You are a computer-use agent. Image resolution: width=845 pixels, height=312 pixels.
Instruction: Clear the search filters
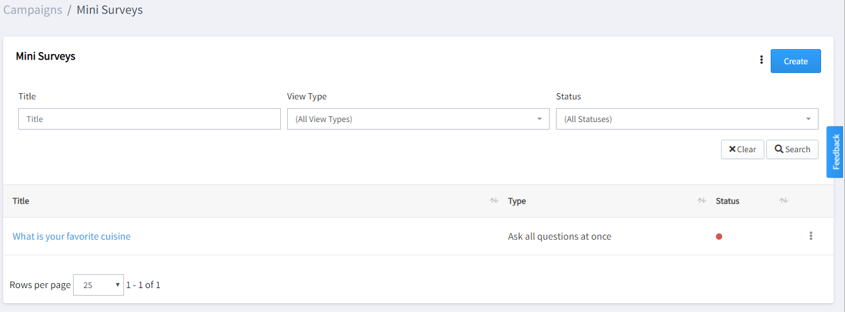[742, 149]
